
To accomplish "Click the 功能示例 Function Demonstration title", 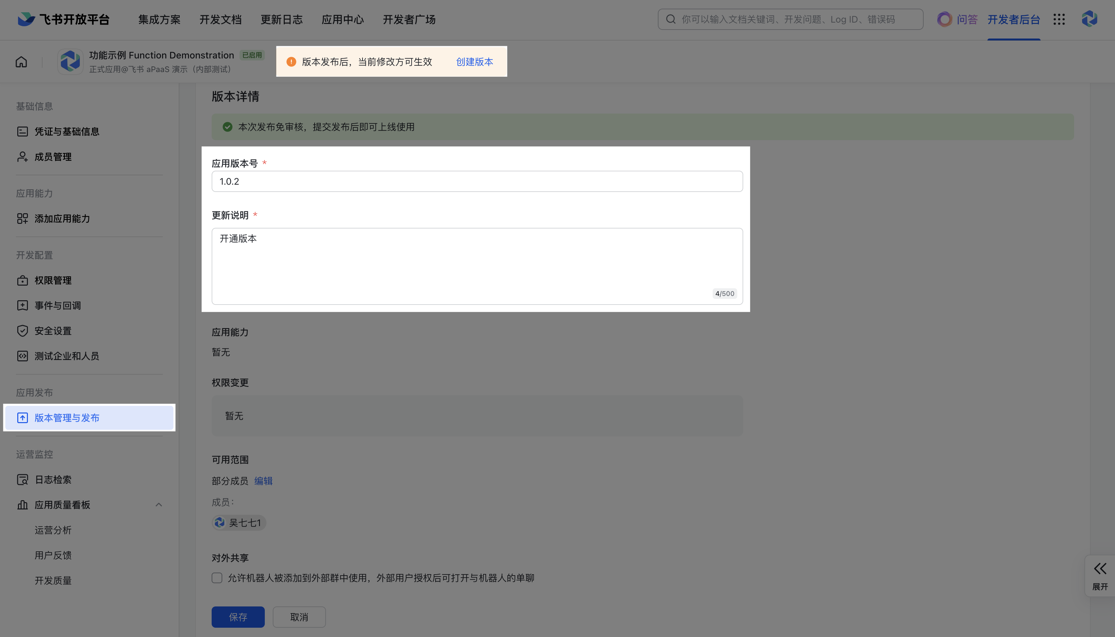I will pos(161,55).
